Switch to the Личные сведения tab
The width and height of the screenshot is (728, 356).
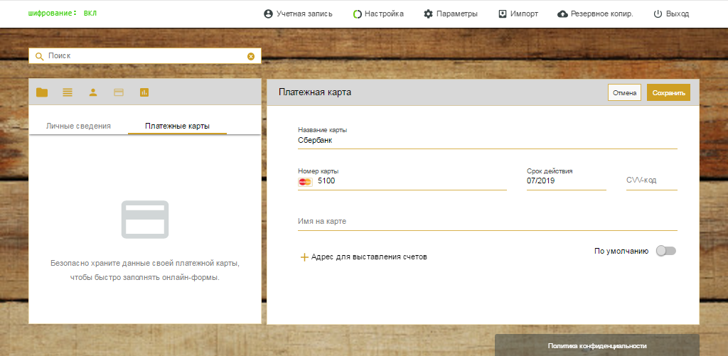tap(78, 126)
